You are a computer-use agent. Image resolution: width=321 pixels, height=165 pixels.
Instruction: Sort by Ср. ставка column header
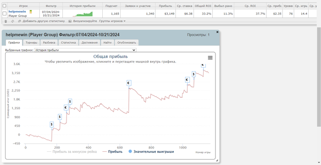pos(184,6)
